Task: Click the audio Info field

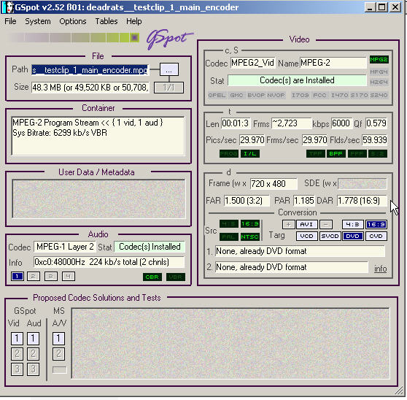Action: click(109, 262)
